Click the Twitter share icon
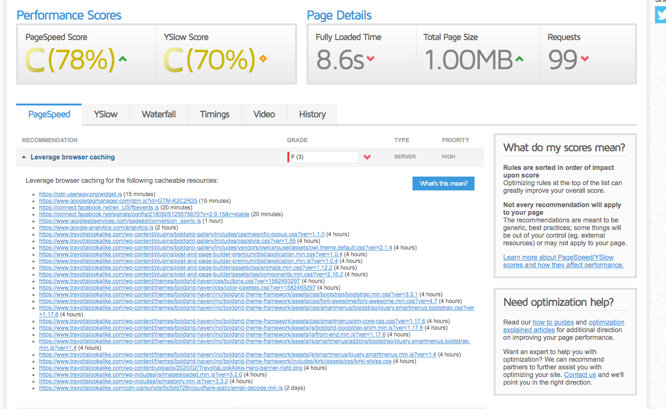The image size is (666, 409). (x=660, y=15)
